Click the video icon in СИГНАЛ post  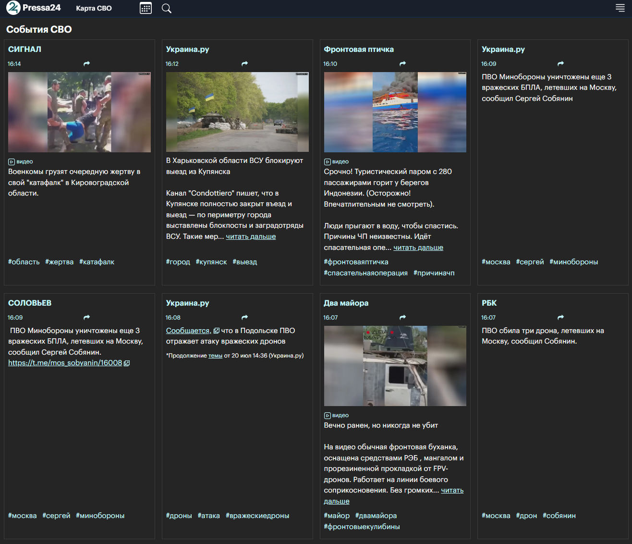pos(12,162)
